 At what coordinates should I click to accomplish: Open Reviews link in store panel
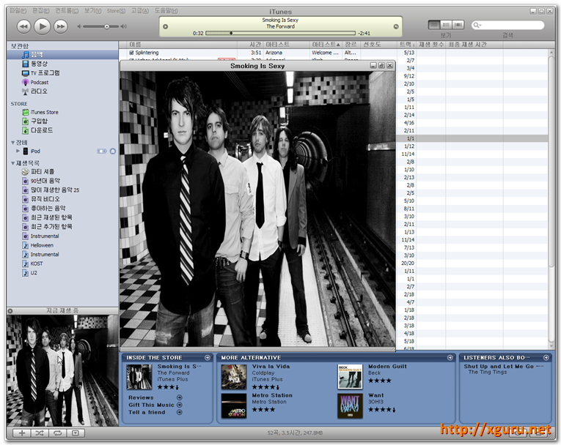(x=141, y=397)
